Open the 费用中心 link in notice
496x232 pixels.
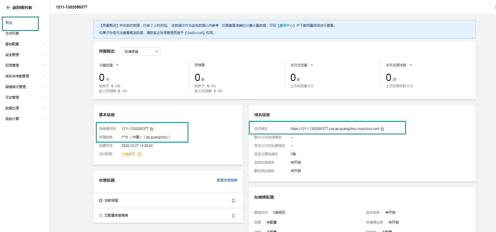[x=286, y=26]
